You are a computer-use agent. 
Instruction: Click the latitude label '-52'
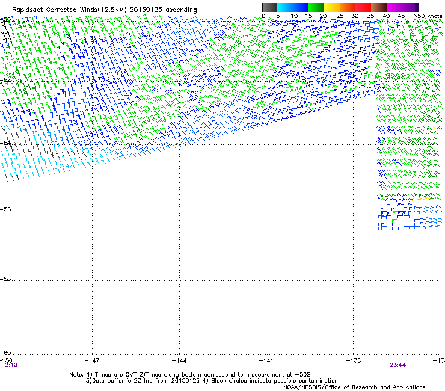click(x=5, y=80)
